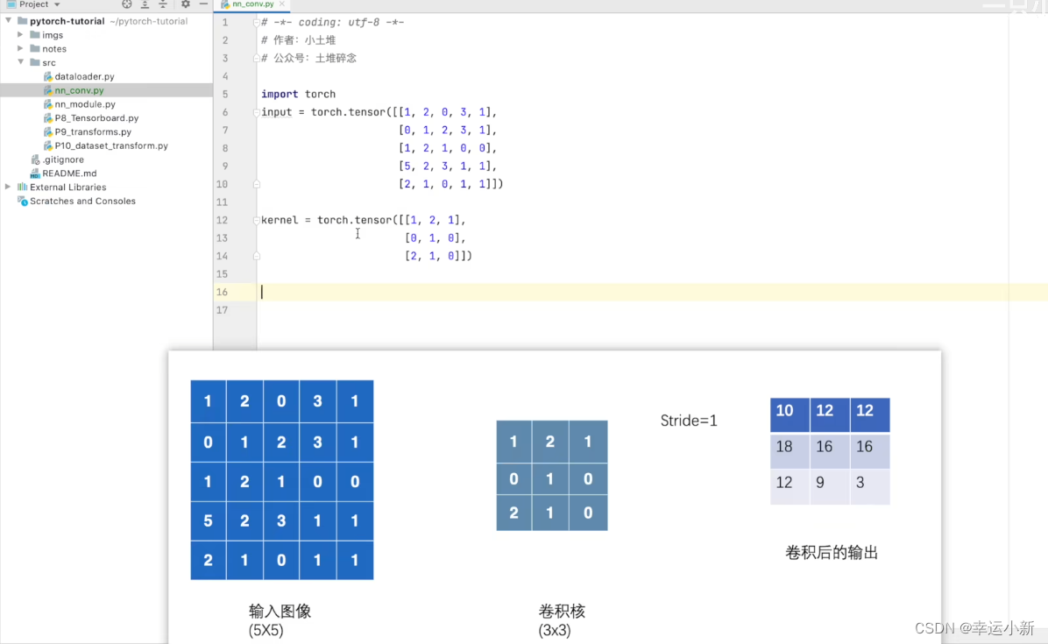The image size is (1048, 644).
Task: Open Project panel settings gear
Action: pyautogui.click(x=185, y=4)
